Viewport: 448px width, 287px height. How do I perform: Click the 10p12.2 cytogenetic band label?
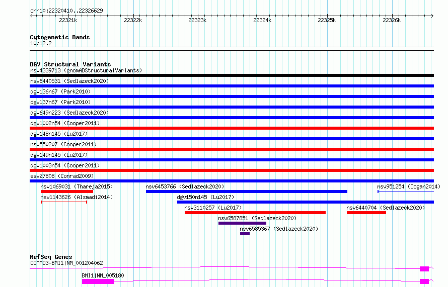tap(41, 44)
